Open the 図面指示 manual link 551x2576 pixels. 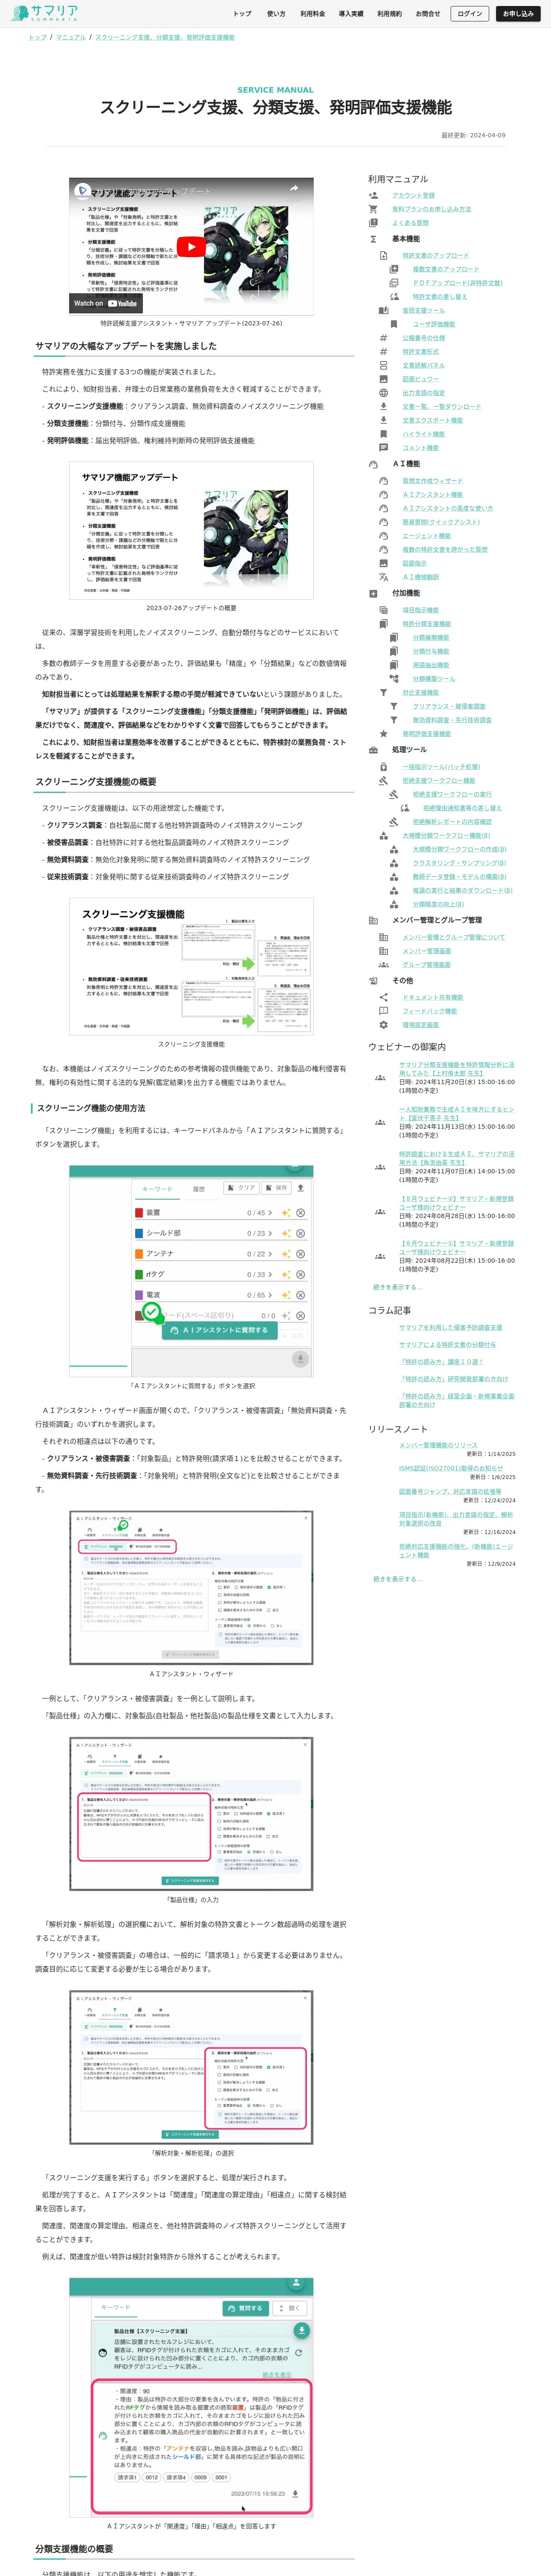pos(414,563)
